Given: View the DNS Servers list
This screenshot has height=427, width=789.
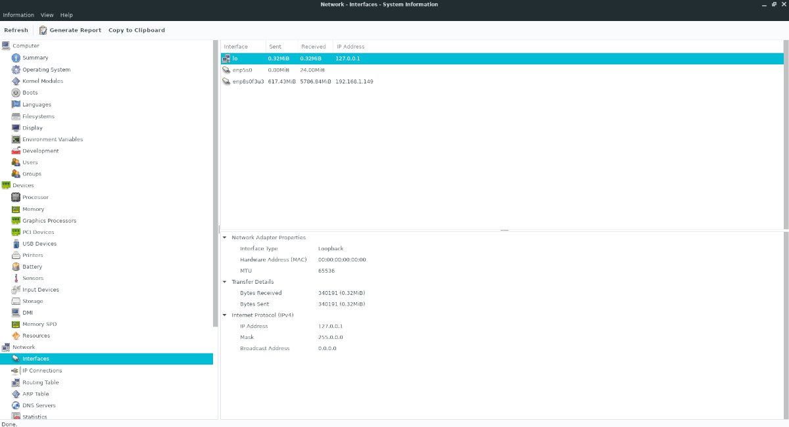Looking at the screenshot, I should coord(40,405).
